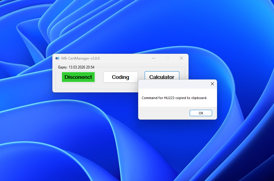
Task: Click the expiry time 20:54
Action: point(90,67)
